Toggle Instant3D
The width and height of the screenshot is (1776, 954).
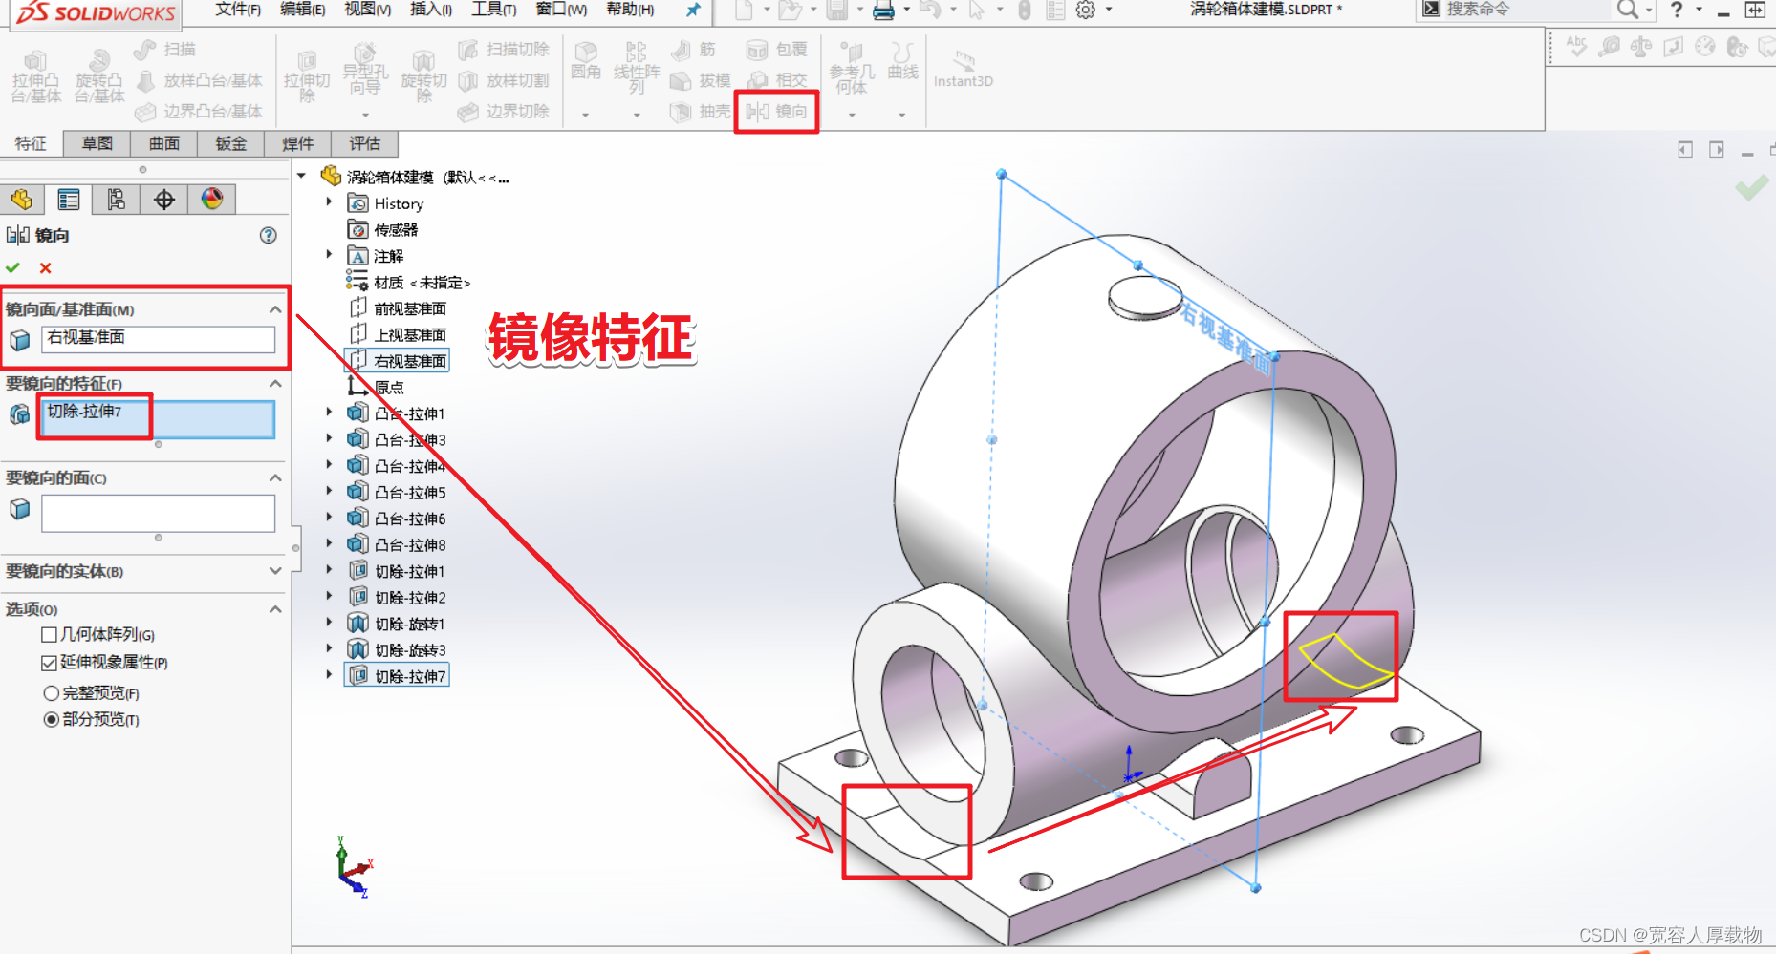coord(964,69)
